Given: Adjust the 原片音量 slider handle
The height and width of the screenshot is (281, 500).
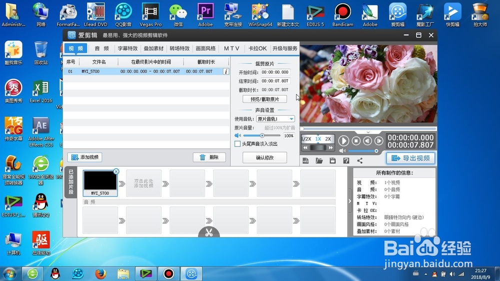Looking at the screenshot, I should pyautogui.click(x=262, y=135).
